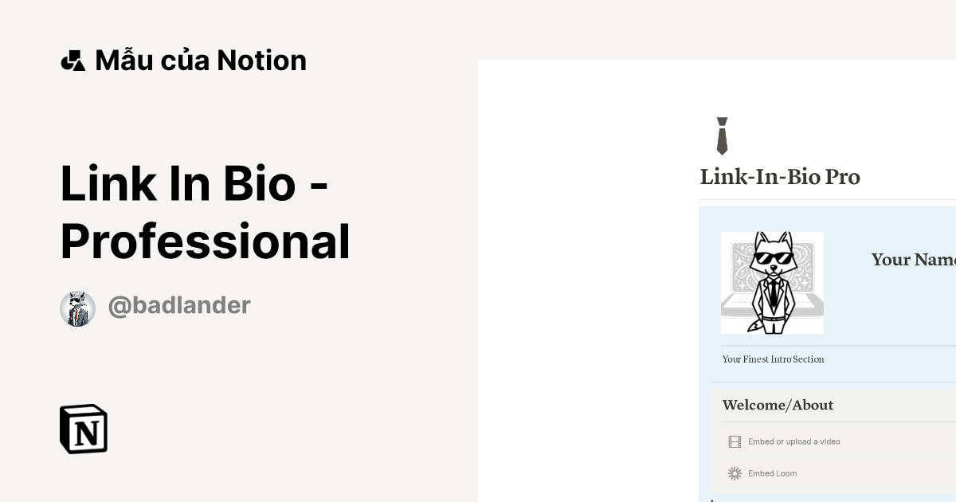956x502 pixels.
Task: Click the divider line under Link-In-Bio Pro
Action: (827, 199)
